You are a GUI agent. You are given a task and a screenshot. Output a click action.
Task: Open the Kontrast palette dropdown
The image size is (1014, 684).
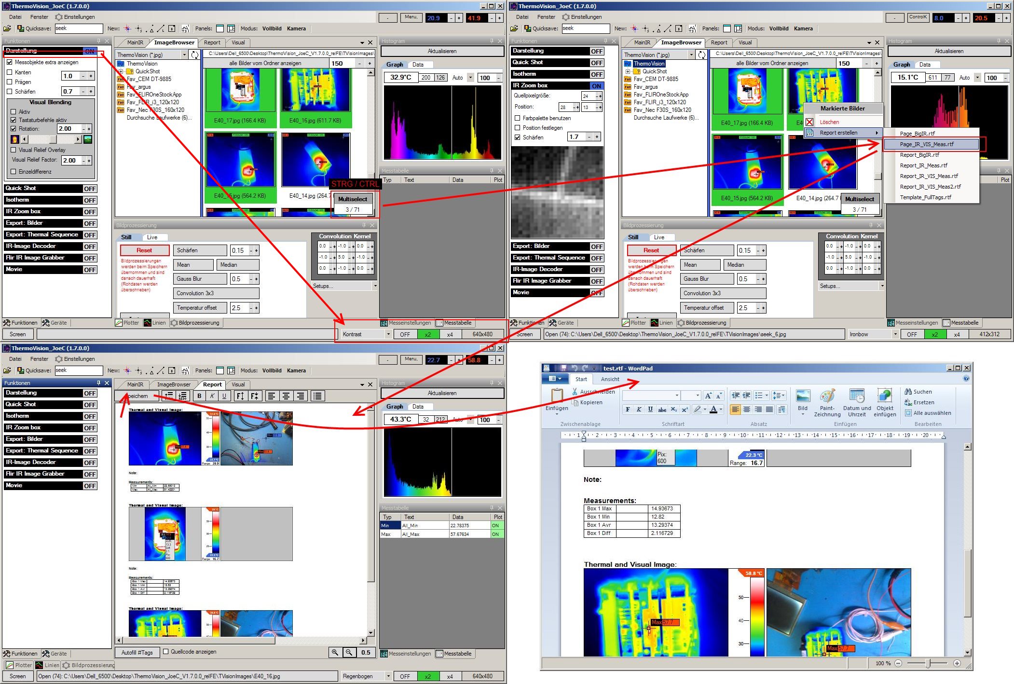tap(388, 334)
